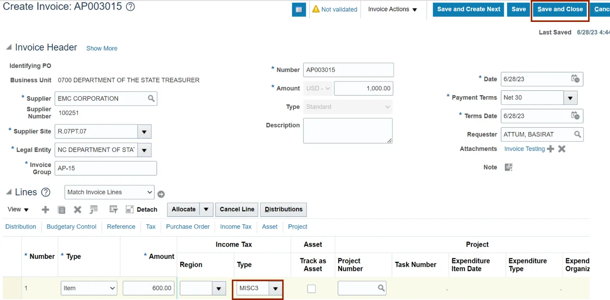Viewport: 610px width, 300px height.
Task: Click the Supplier search magnifier icon
Action: (x=151, y=99)
